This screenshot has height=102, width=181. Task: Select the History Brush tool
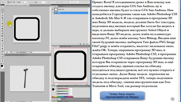pyautogui.click(x=2, y=31)
